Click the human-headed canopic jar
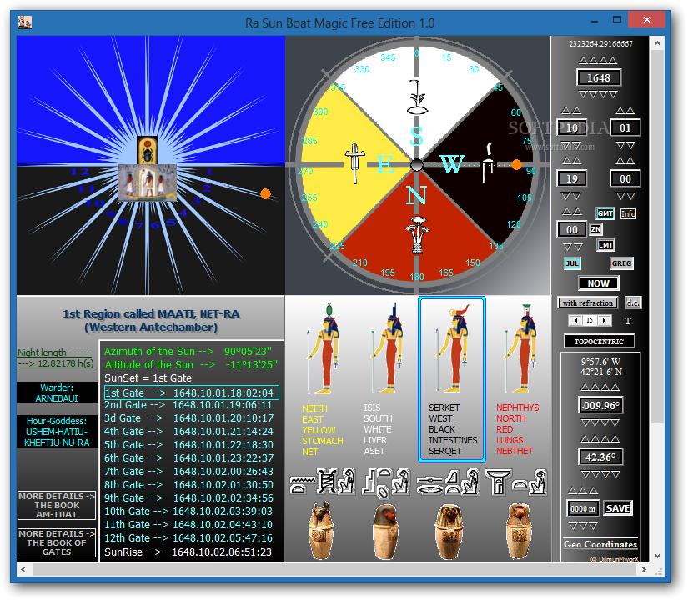This screenshot has width=688, height=600. coord(385,532)
